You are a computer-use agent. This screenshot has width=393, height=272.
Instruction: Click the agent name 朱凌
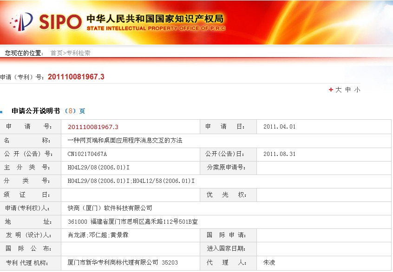(x=269, y=262)
